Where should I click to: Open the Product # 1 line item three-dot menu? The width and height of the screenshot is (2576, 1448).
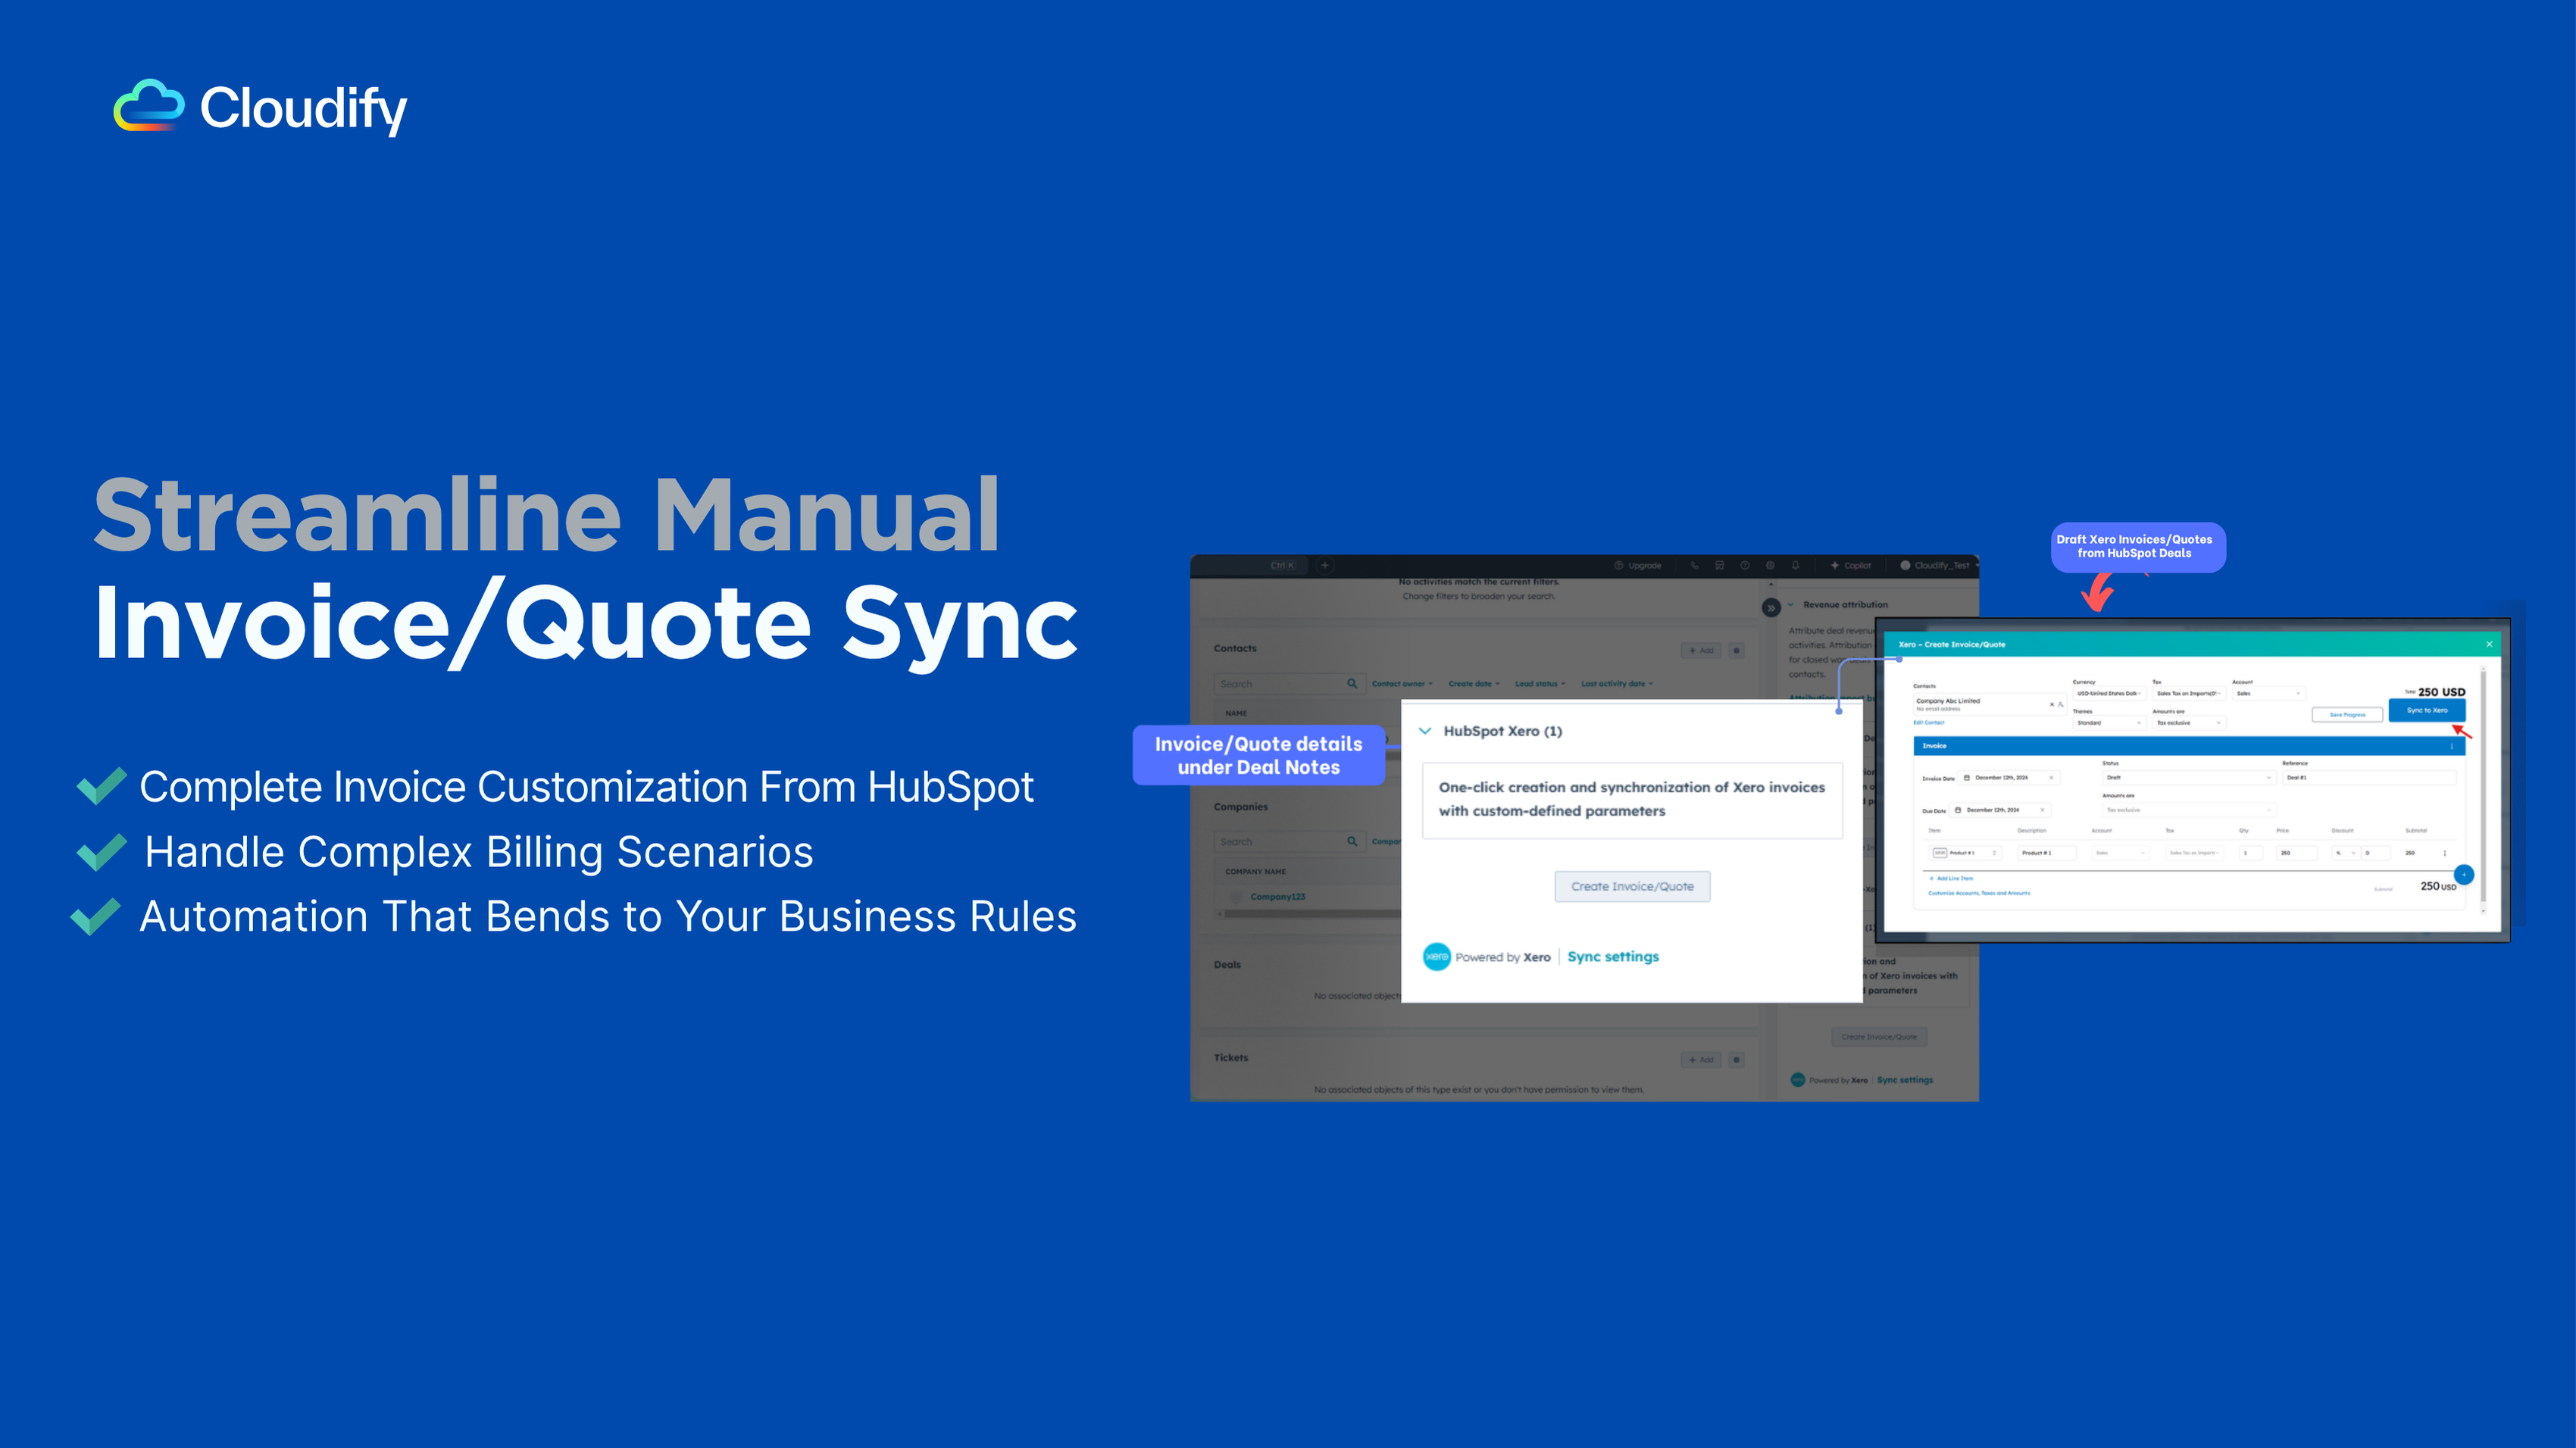click(2445, 854)
